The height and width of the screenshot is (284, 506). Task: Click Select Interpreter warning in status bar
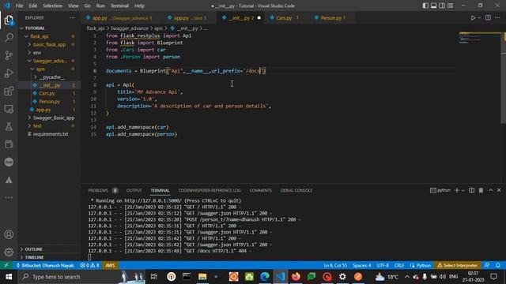pos(457,265)
